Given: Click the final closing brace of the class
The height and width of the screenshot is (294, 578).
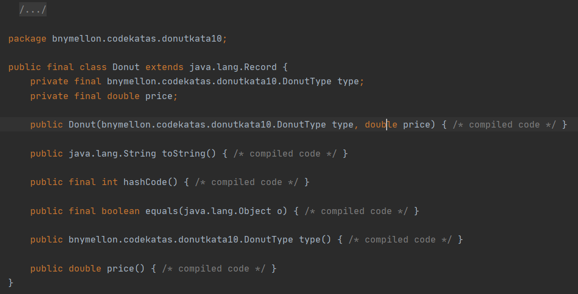Looking at the screenshot, I should click(11, 283).
